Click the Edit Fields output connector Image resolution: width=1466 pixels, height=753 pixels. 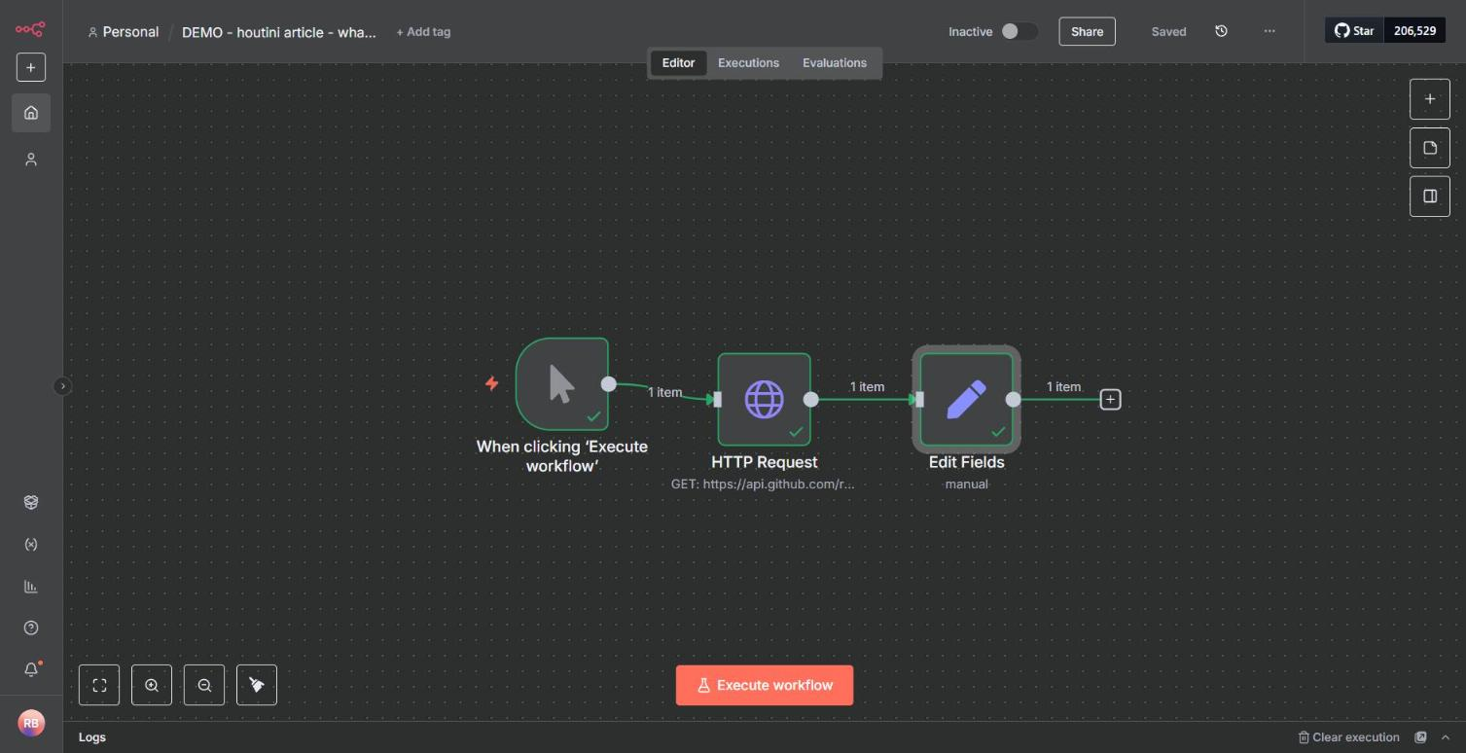1013,399
